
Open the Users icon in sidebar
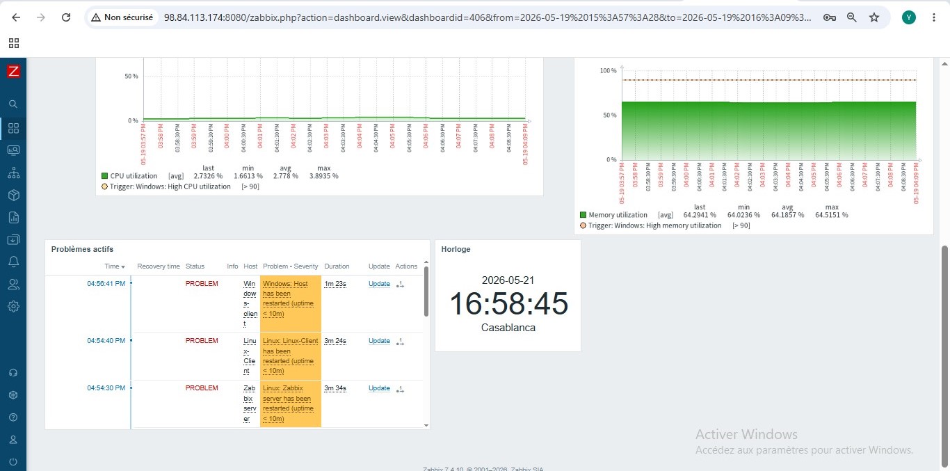(x=13, y=284)
